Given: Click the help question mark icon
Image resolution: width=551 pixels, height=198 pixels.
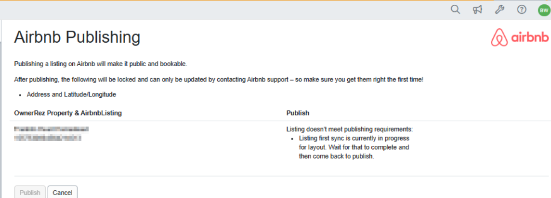Looking at the screenshot, I should 522,10.
